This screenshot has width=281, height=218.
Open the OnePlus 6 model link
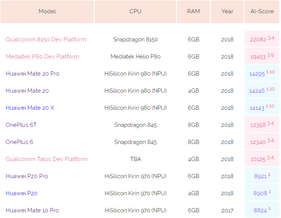(19, 142)
